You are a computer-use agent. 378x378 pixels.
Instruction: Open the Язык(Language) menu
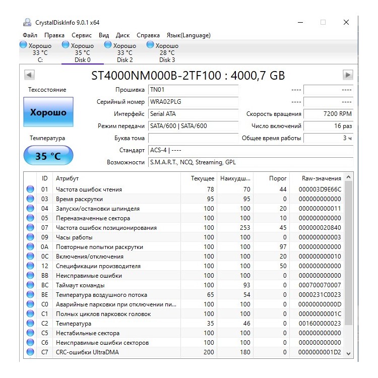click(x=188, y=35)
